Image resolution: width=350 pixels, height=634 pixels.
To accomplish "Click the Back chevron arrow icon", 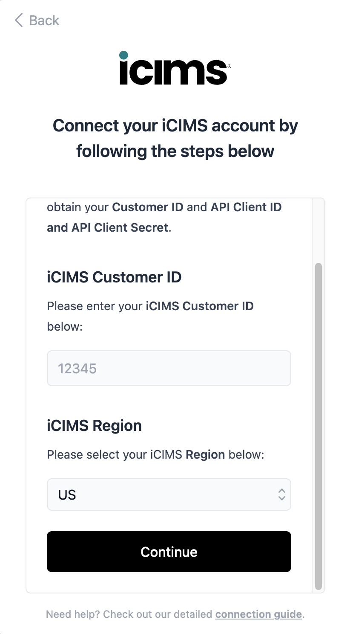I will pyautogui.click(x=18, y=20).
